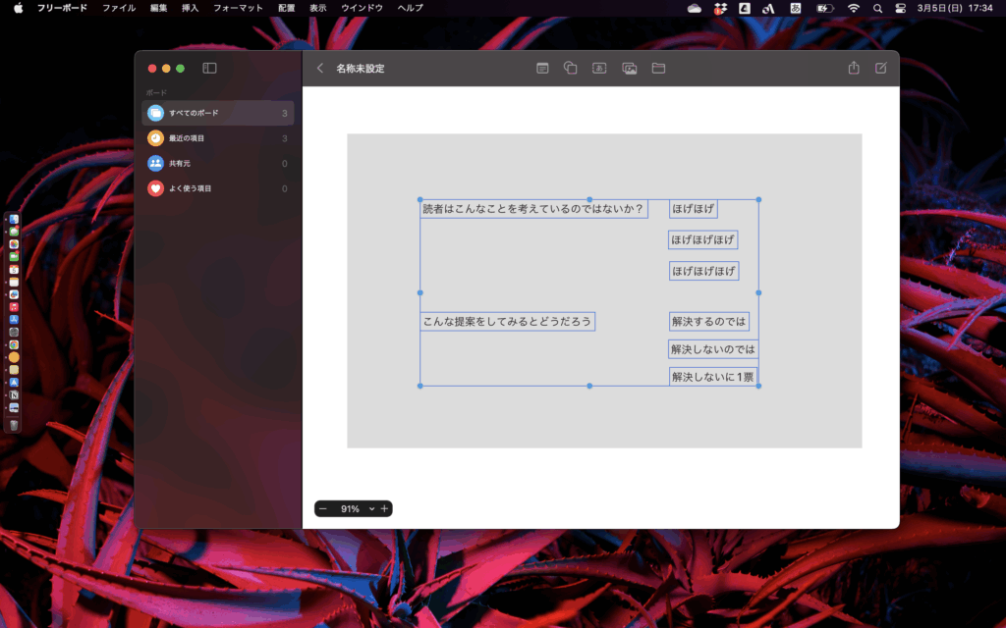Screen dimensions: 1006x628
Task: Expand the 最近の項目 sidebar section
Action: pyautogui.click(x=155, y=138)
